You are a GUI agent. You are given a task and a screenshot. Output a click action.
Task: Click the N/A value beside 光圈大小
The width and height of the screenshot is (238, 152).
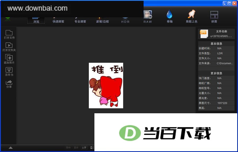(x=219, y=93)
